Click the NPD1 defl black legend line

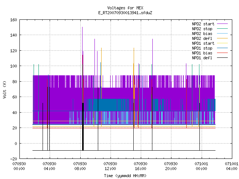pos(223,58)
